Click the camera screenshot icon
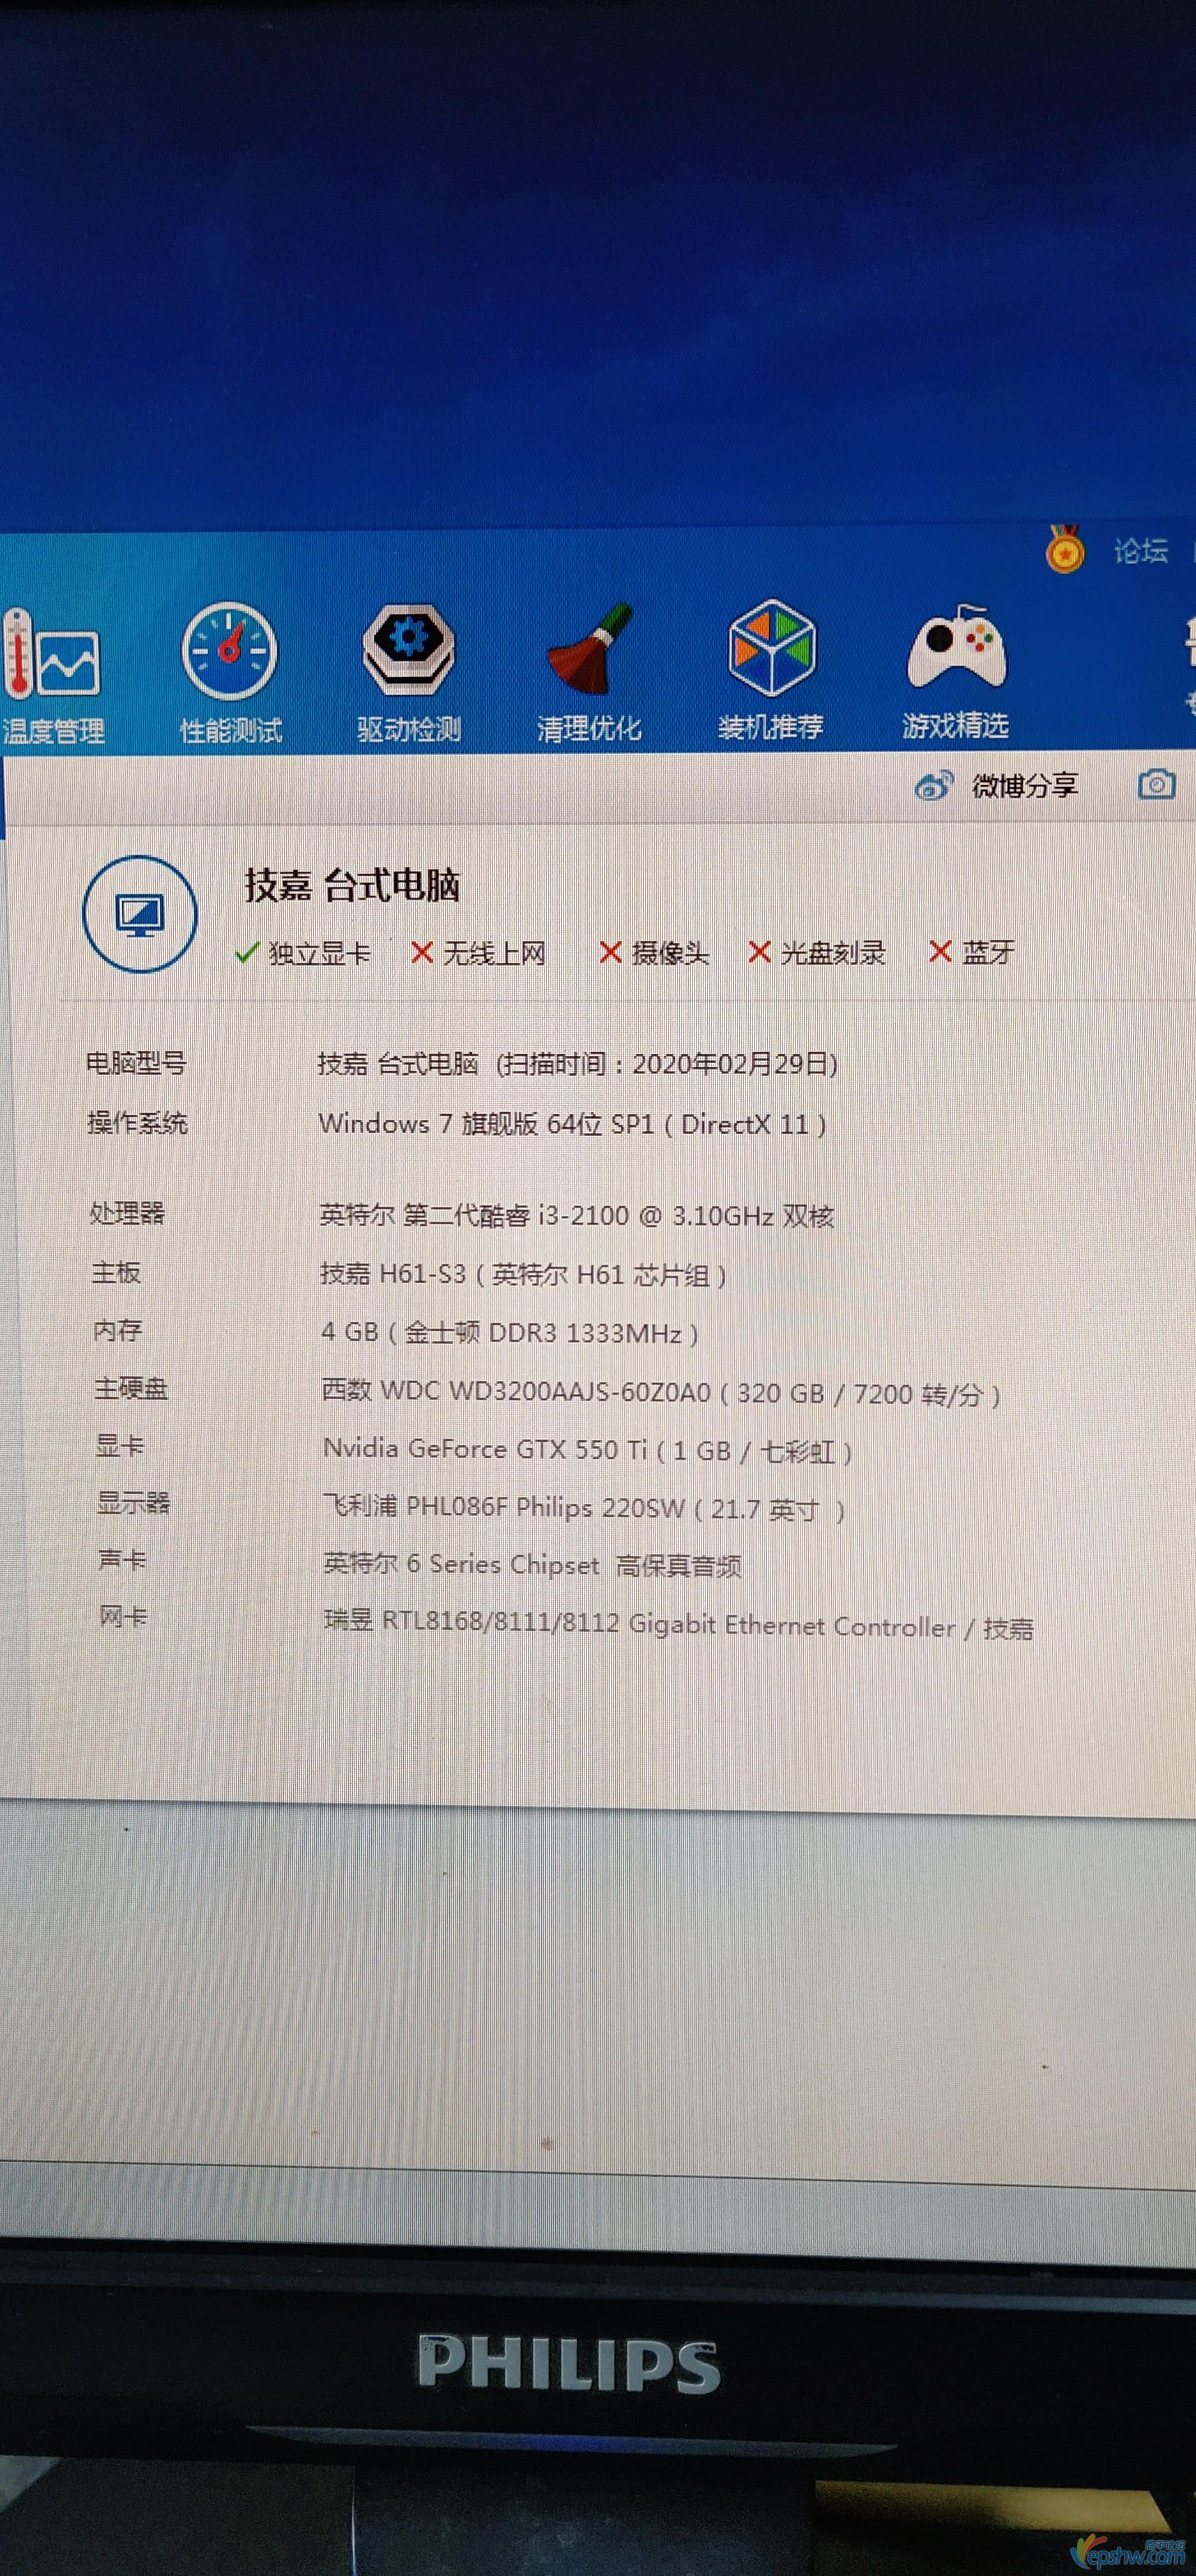This screenshot has width=1196, height=2576. pyautogui.click(x=1156, y=784)
